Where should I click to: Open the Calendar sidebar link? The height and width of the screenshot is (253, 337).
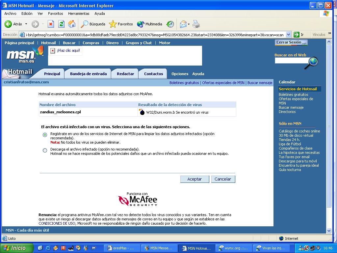point(287,82)
